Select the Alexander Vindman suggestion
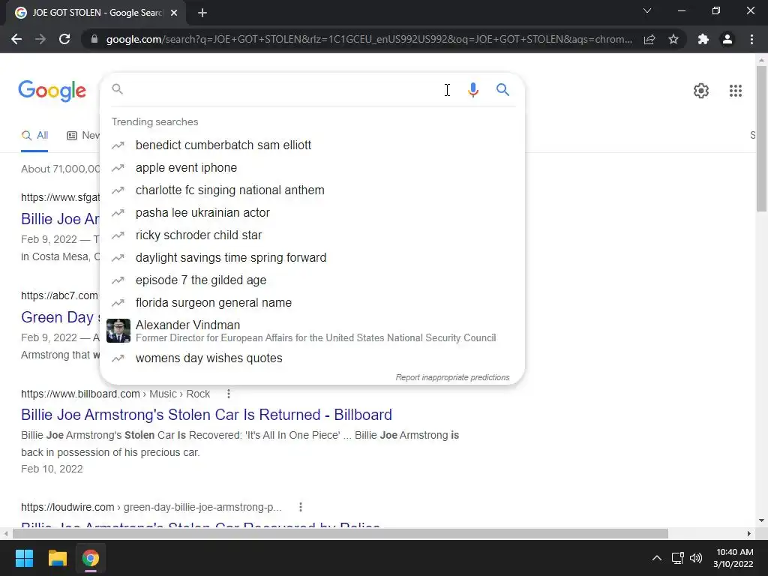The height and width of the screenshot is (576, 768). (312, 331)
